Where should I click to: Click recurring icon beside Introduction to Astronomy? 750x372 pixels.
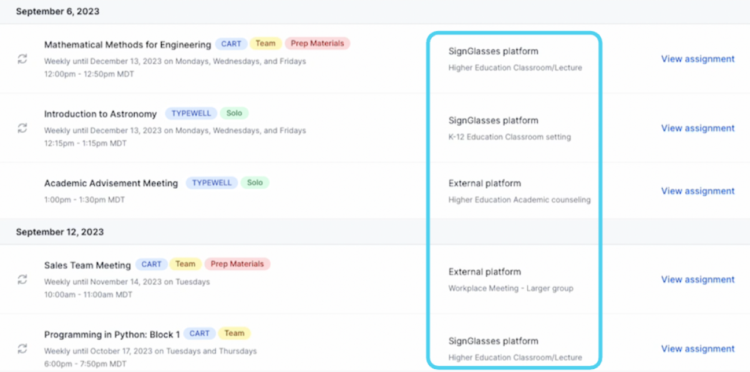(x=22, y=128)
